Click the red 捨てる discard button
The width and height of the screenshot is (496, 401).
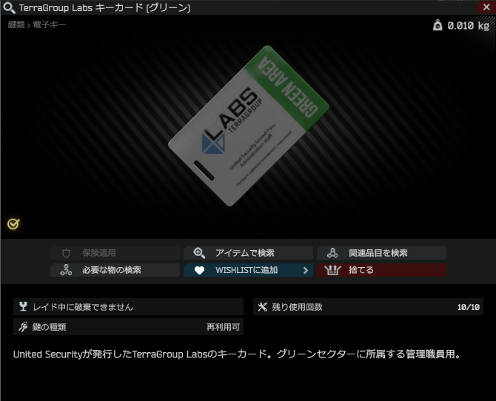(x=381, y=270)
